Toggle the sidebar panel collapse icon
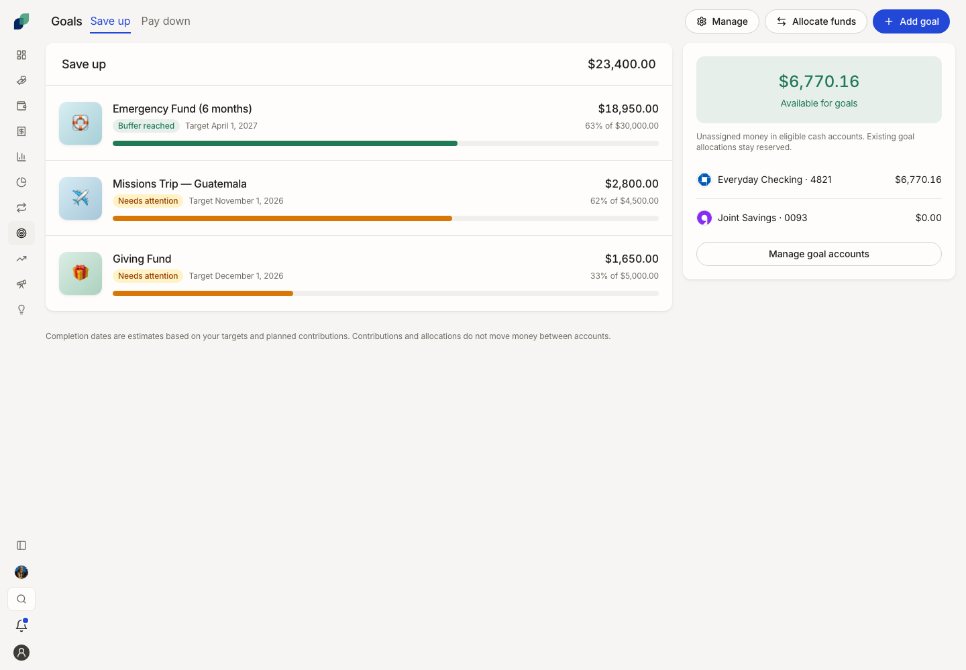966x670 pixels. click(x=21, y=545)
